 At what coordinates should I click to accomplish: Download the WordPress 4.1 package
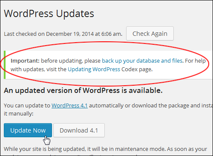[x=79, y=130]
